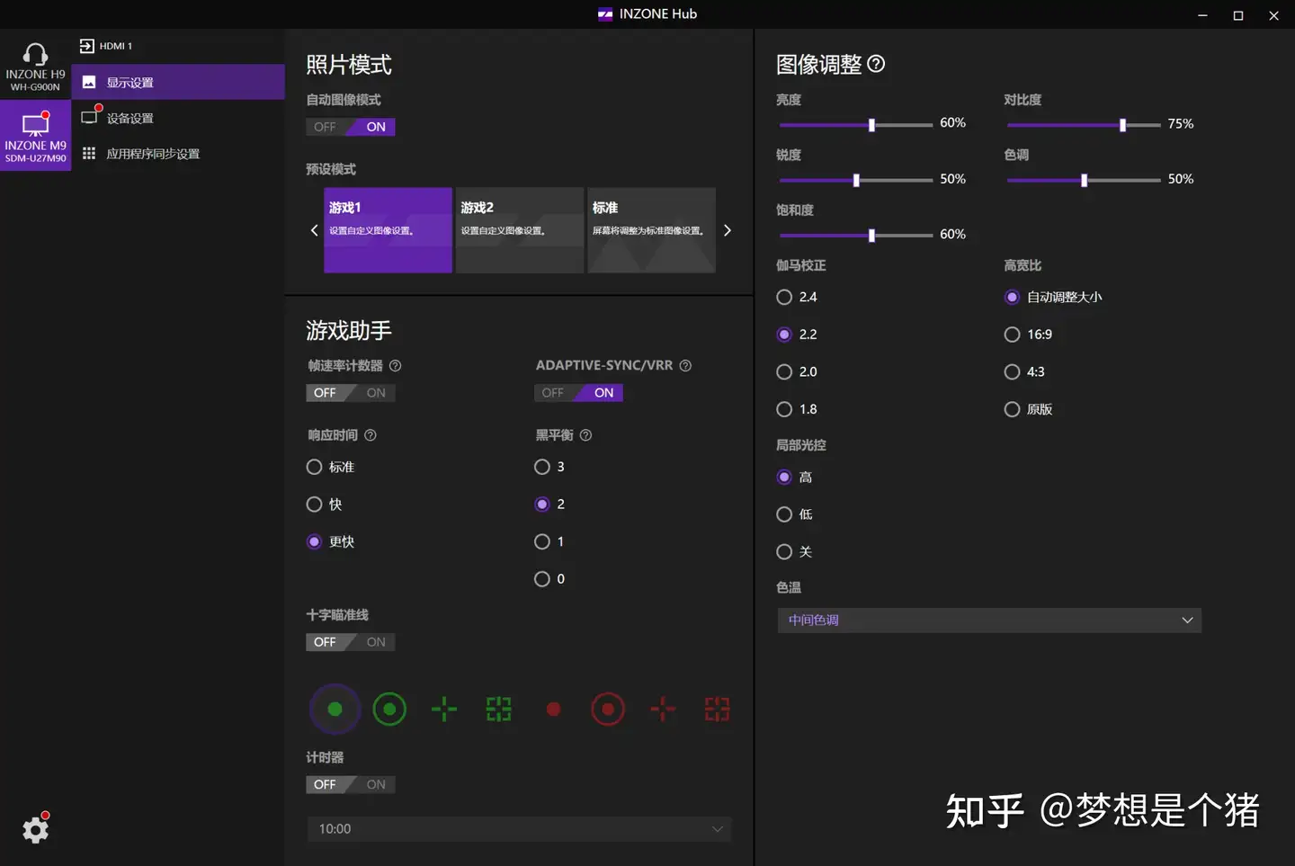Choose the green dot crosshair

click(x=335, y=710)
